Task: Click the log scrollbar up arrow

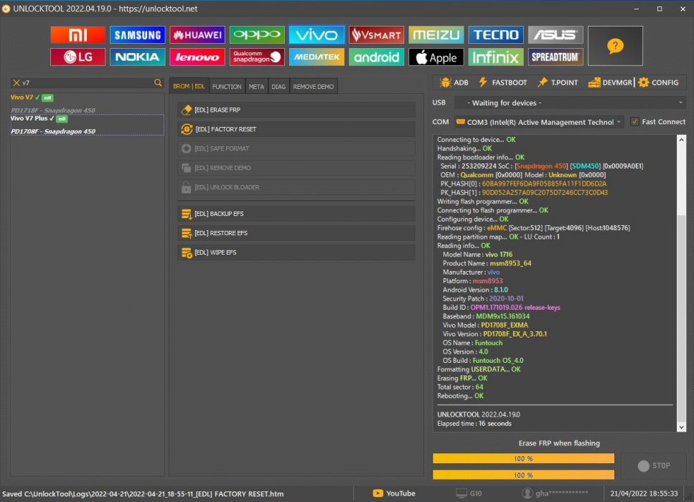Action: [682, 139]
